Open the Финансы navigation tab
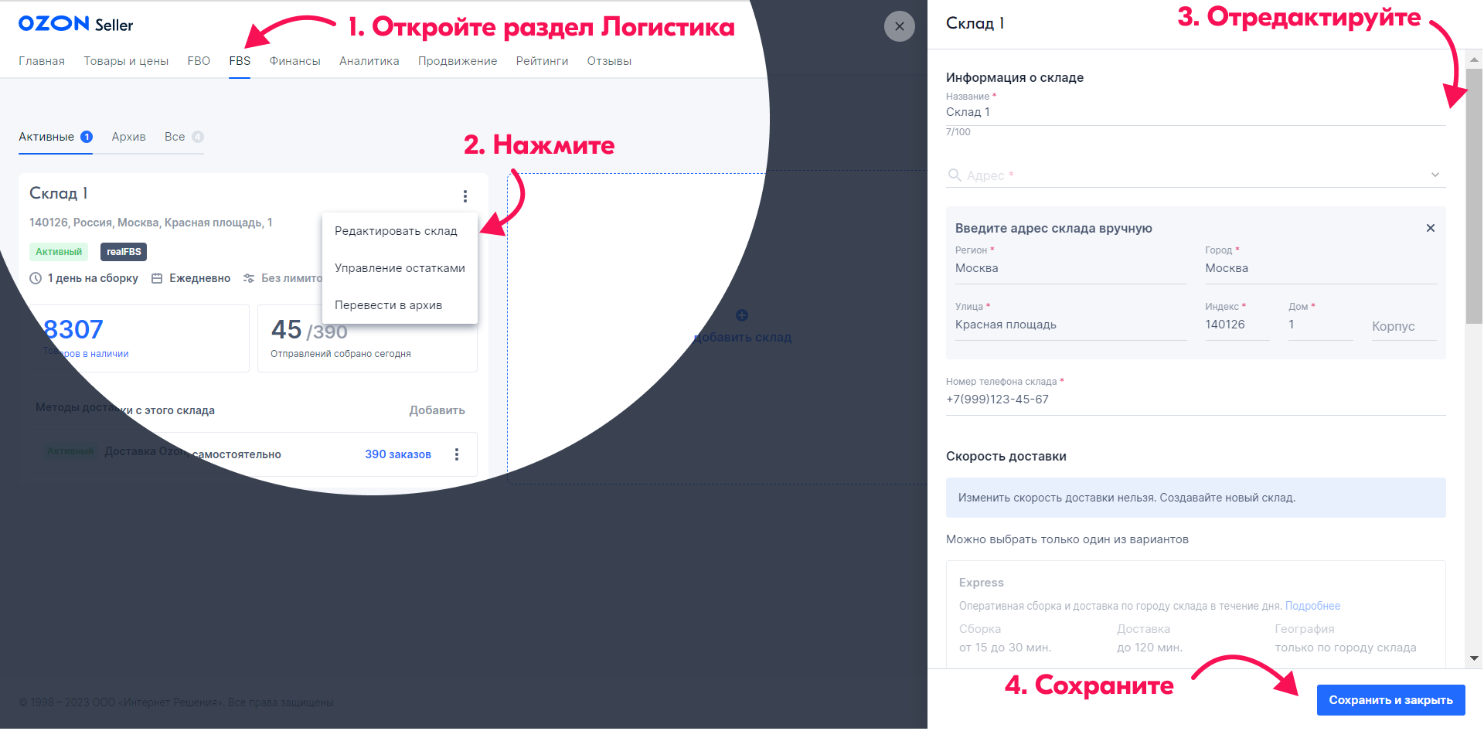 click(294, 61)
